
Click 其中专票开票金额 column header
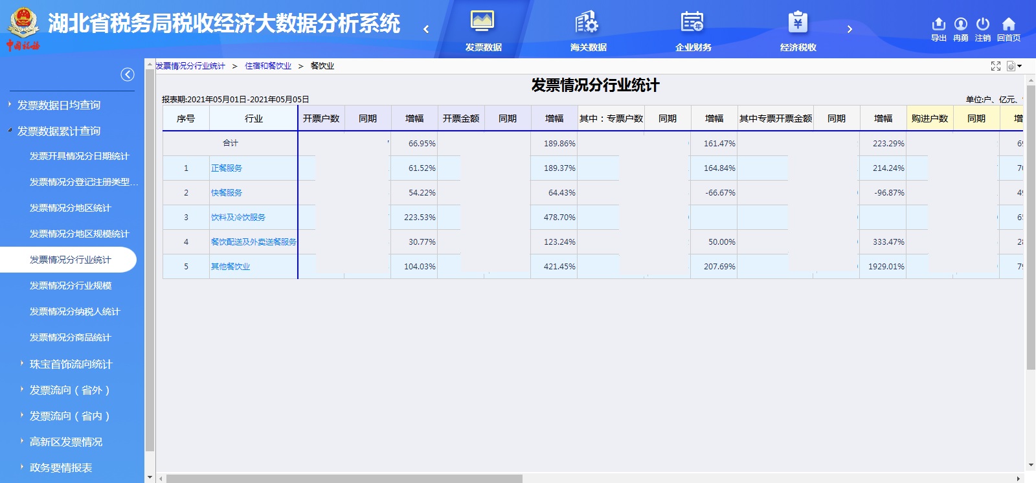[x=776, y=118]
